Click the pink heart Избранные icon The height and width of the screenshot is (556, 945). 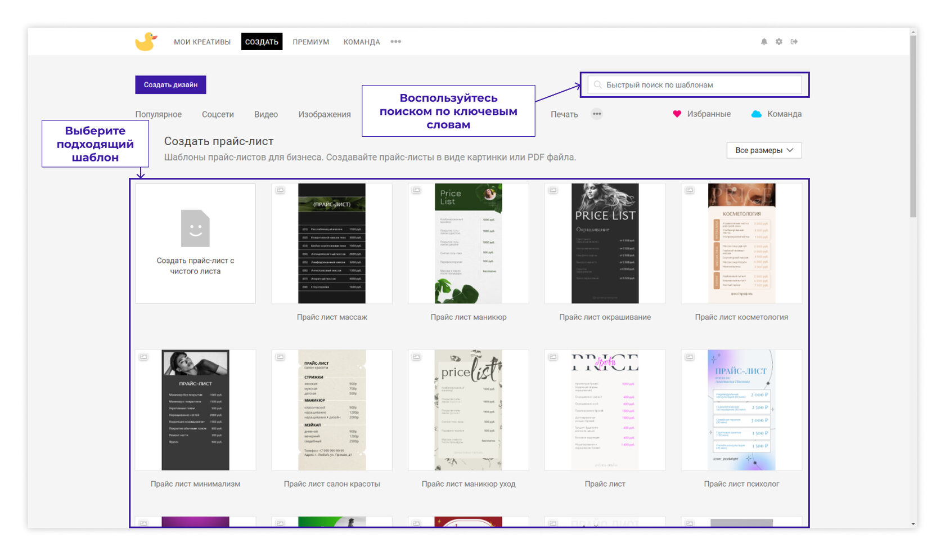(677, 114)
